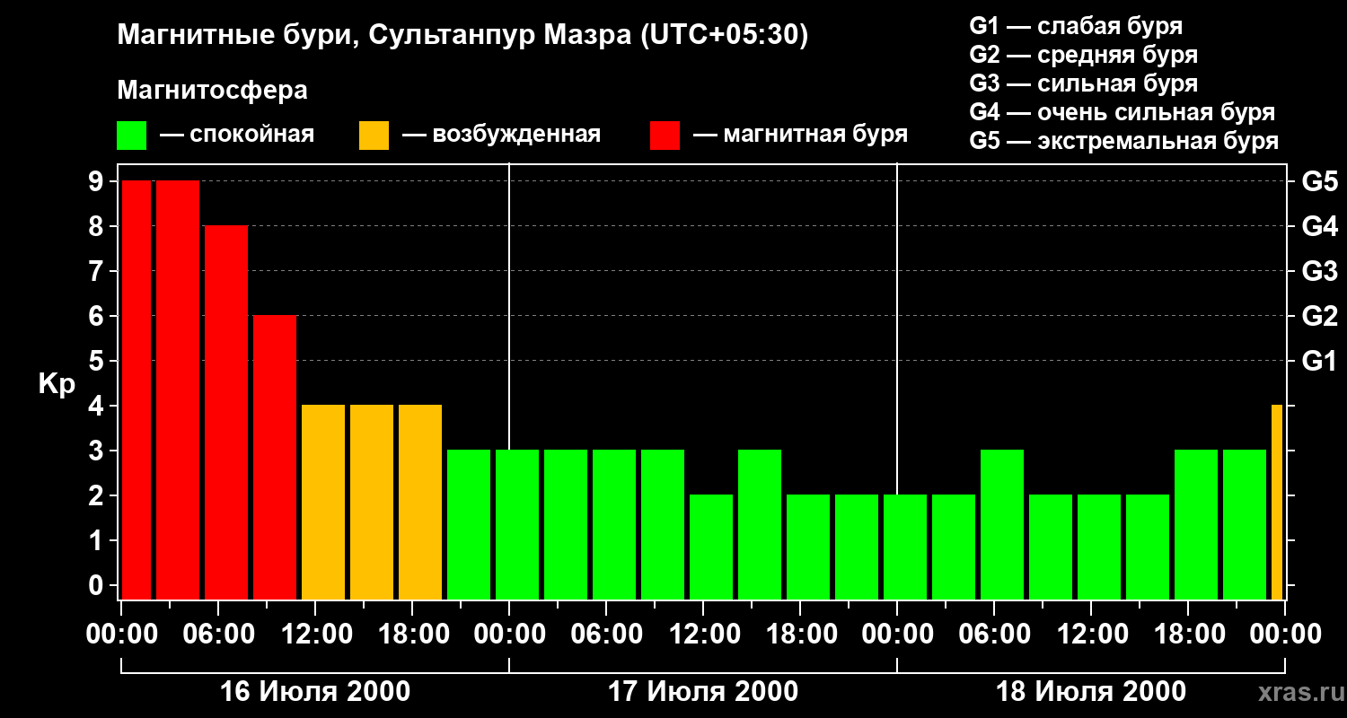Click the '— спокойная' legend label
The width and height of the screenshot is (1347, 718).
pos(237,136)
